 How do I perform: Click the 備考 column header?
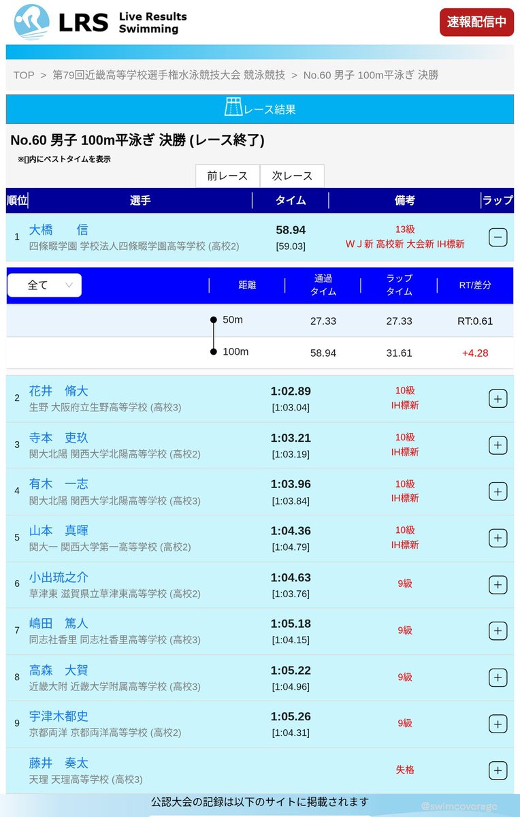tap(404, 200)
